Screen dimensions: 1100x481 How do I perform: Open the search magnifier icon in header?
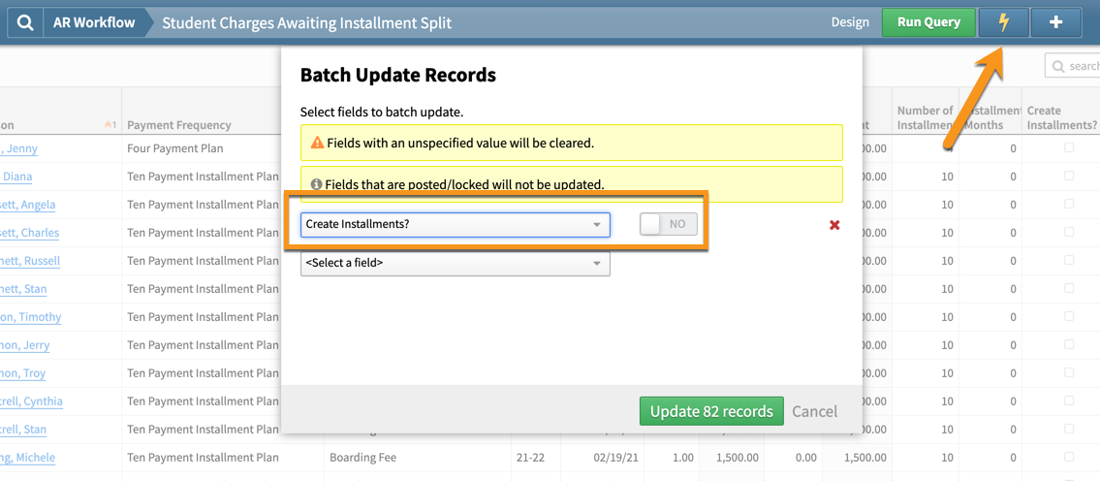point(24,22)
